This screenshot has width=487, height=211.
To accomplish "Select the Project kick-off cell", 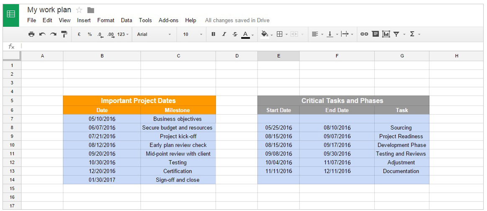I will 178,136.
